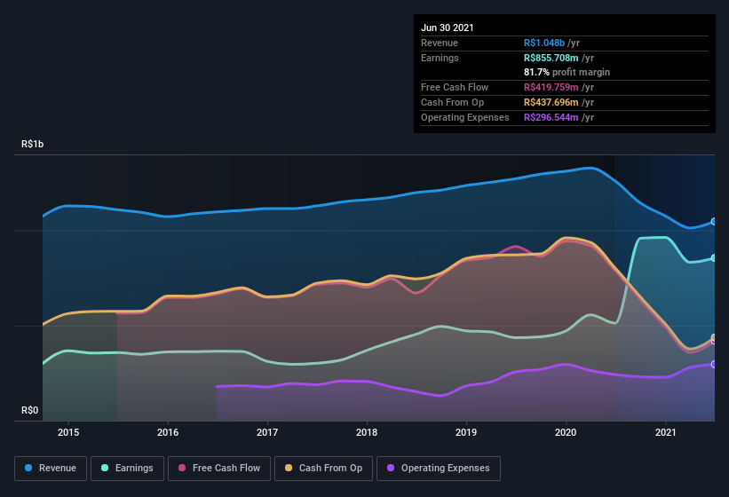Hide the Earnings series via its legend label

point(133,468)
